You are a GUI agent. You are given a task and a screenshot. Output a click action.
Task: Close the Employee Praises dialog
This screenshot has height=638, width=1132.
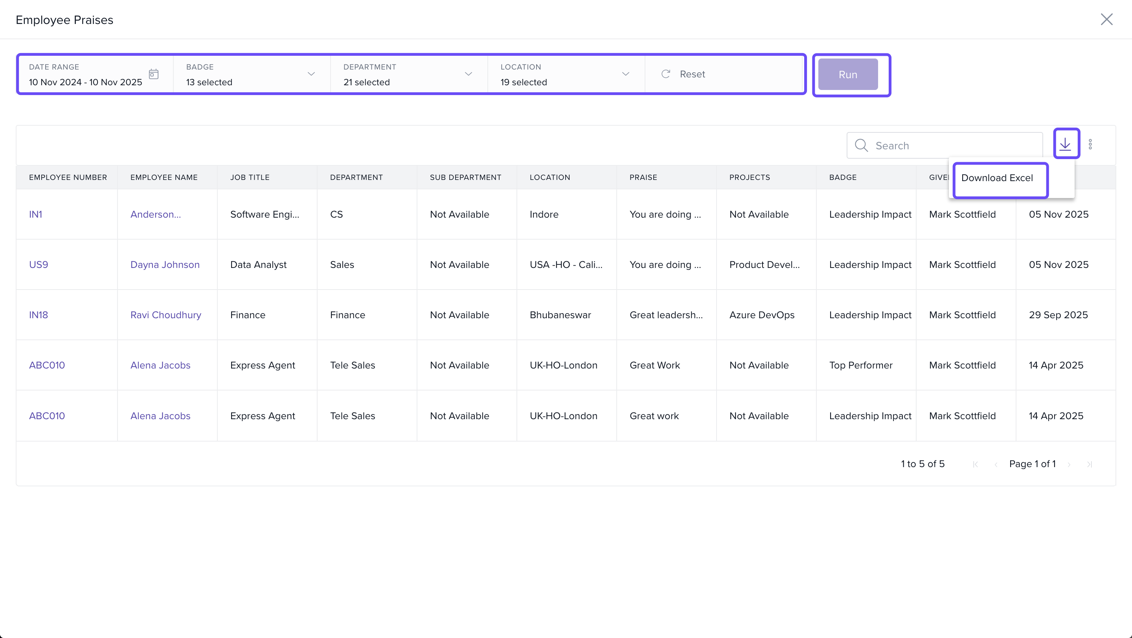click(x=1106, y=19)
